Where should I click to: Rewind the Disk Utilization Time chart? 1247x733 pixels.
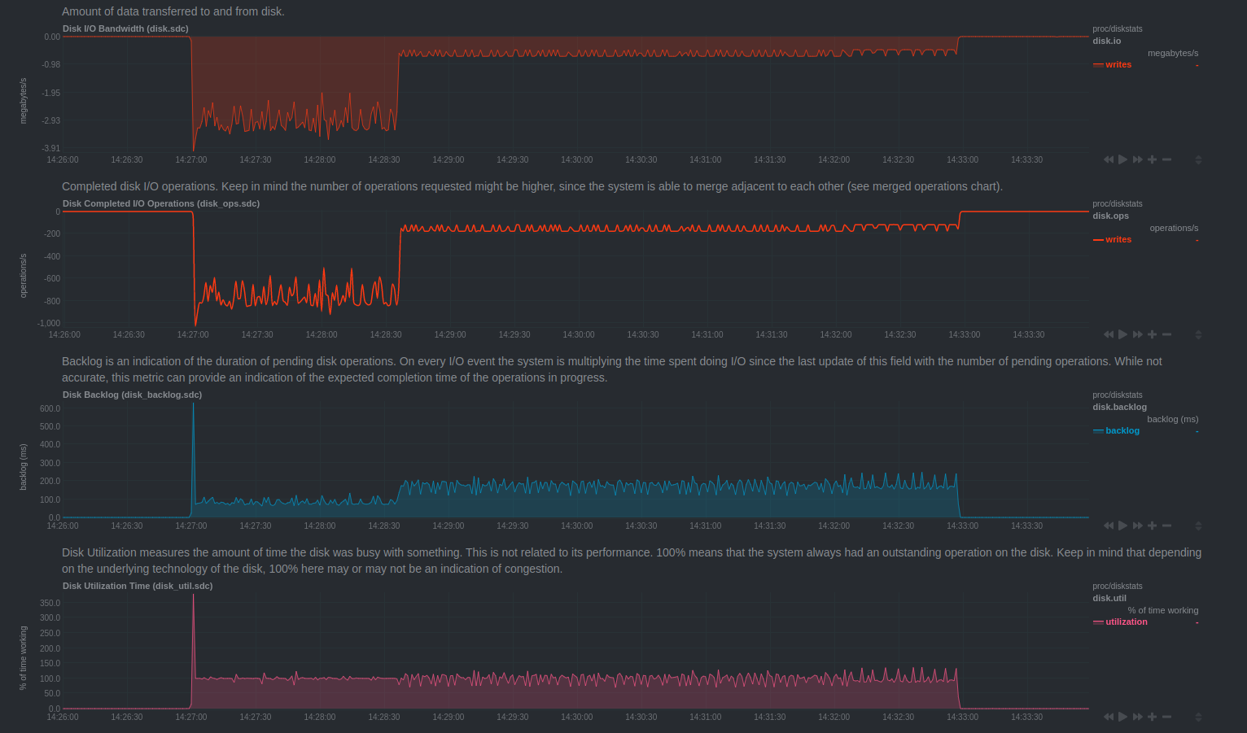point(1108,717)
